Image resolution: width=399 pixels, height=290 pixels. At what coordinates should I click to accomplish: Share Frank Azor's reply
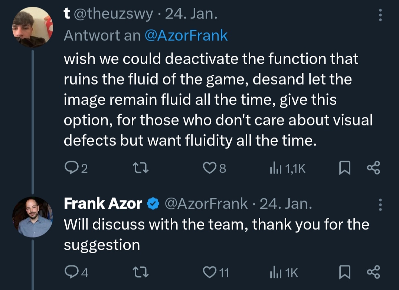pyautogui.click(x=373, y=273)
